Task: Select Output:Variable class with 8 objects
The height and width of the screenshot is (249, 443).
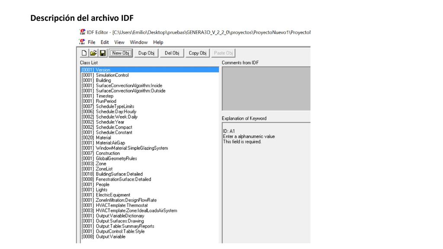Action: pos(150,236)
